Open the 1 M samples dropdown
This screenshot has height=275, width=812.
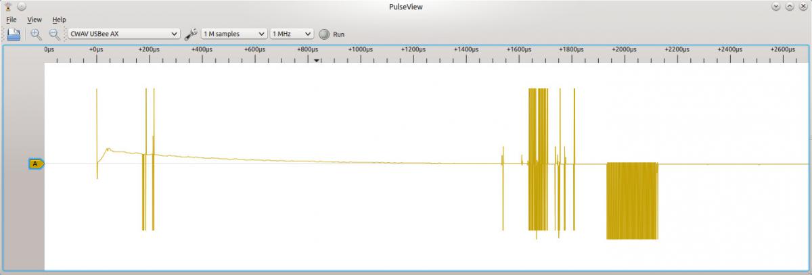click(235, 34)
